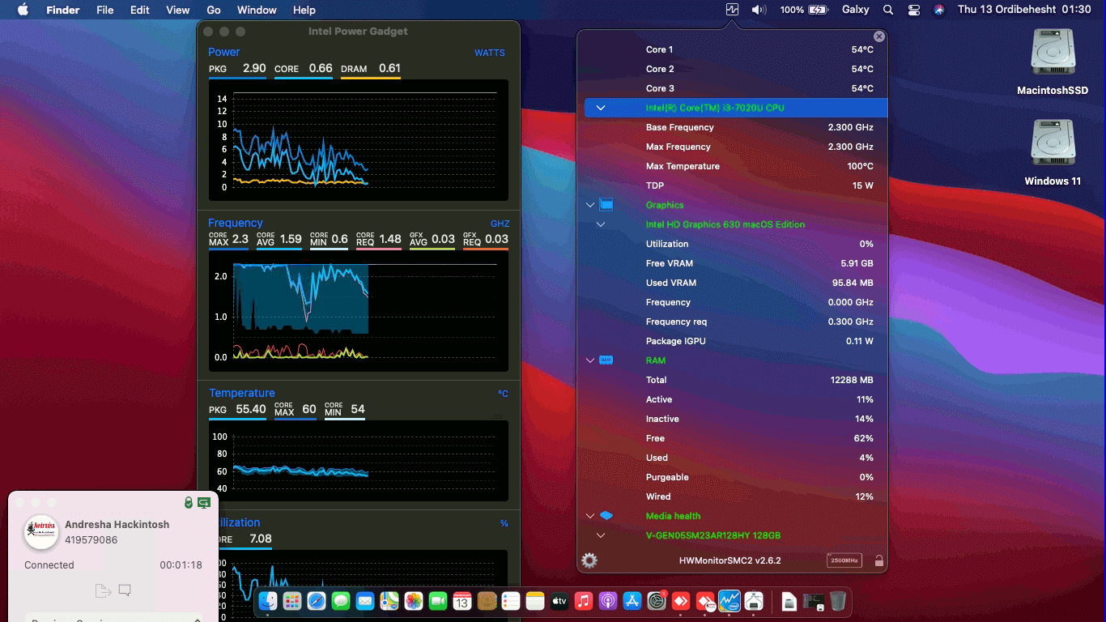The height and width of the screenshot is (622, 1106).
Task: Open Launchpad from the Dock
Action: coord(292,601)
